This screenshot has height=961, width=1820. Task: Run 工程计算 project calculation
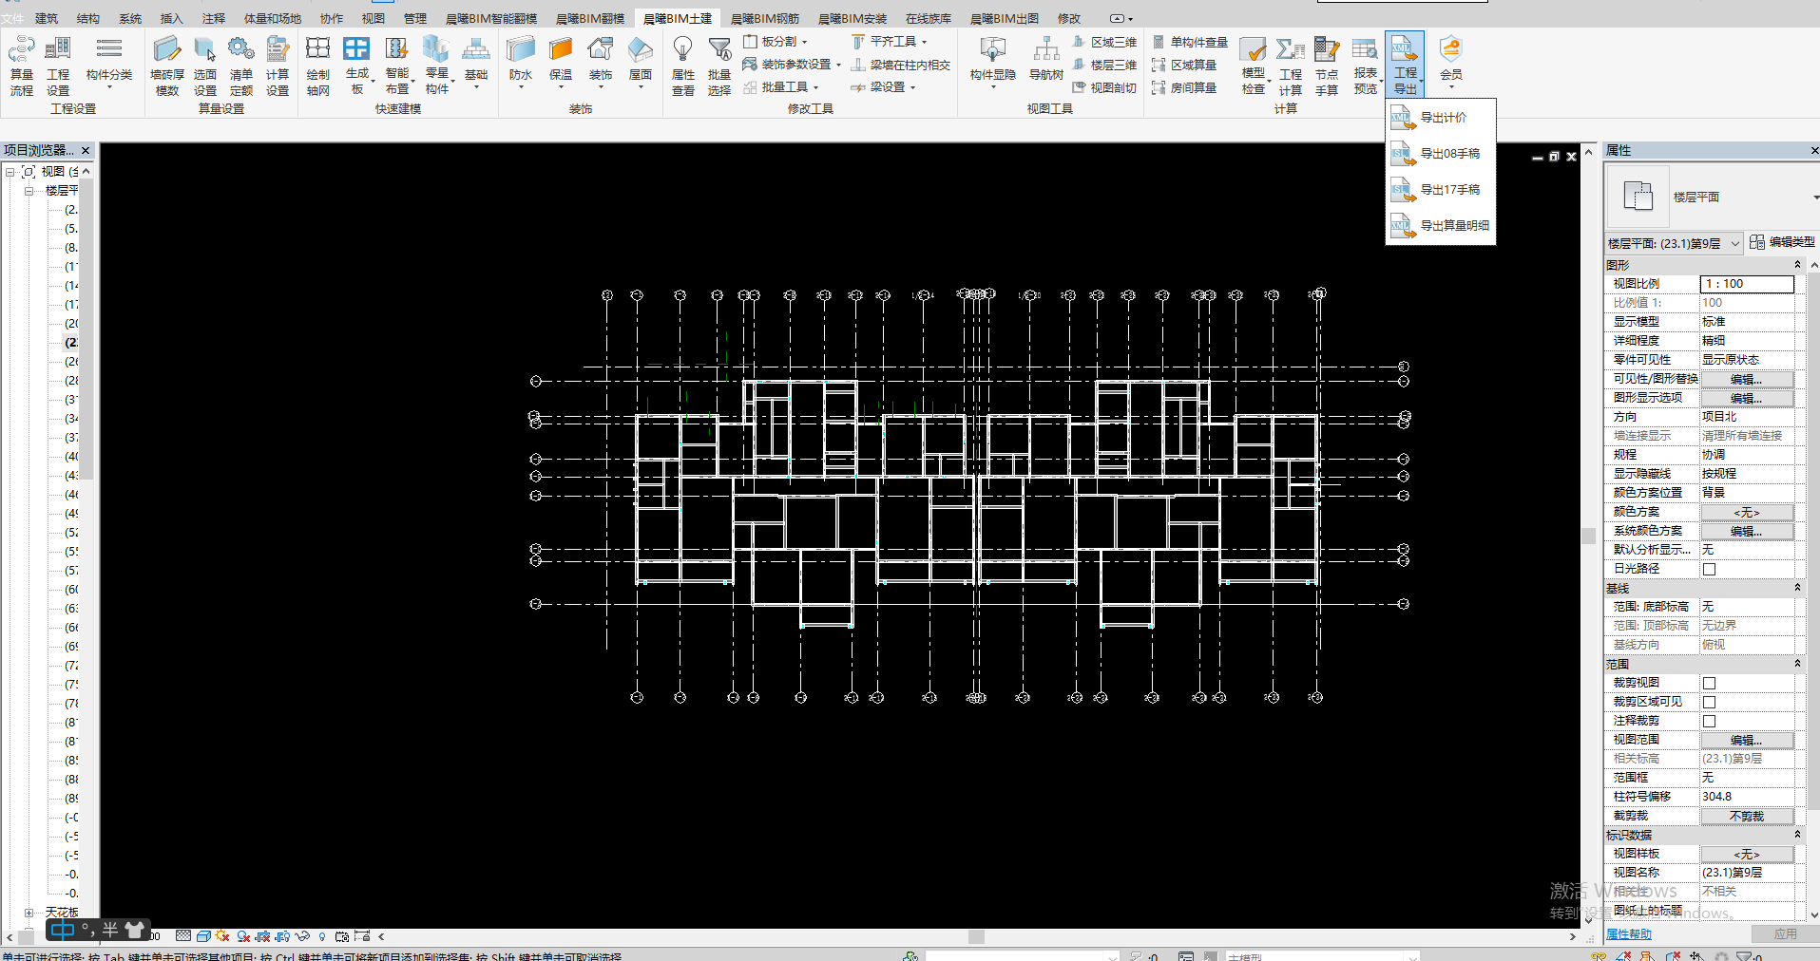[x=1291, y=66]
